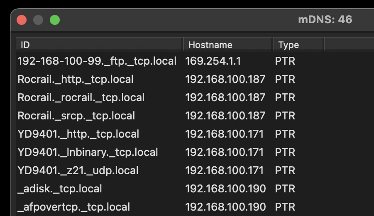
Task: Choose the YD9401._lnbinary._tcp.local record
Action: 88,152
